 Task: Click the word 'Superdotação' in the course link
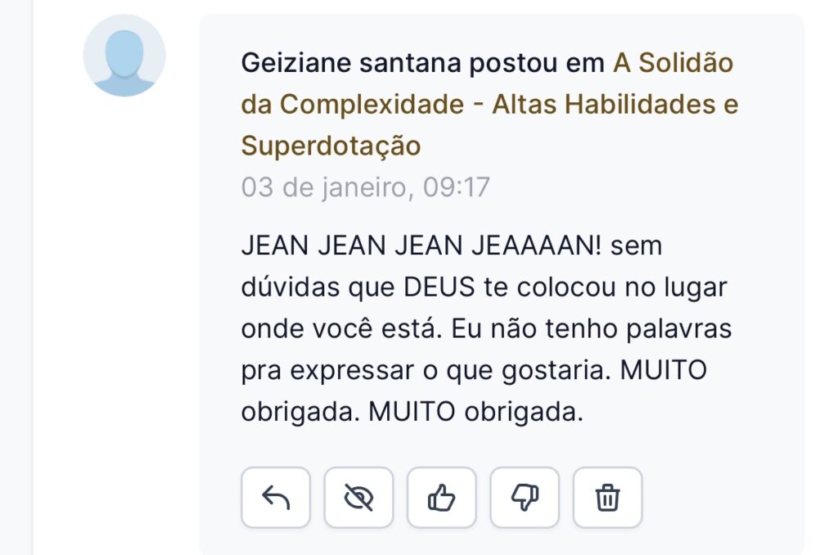[x=331, y=146]
